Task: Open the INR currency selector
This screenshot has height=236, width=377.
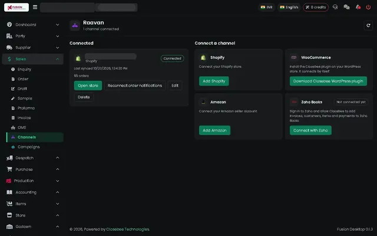Action: click(x=266, y=7)
